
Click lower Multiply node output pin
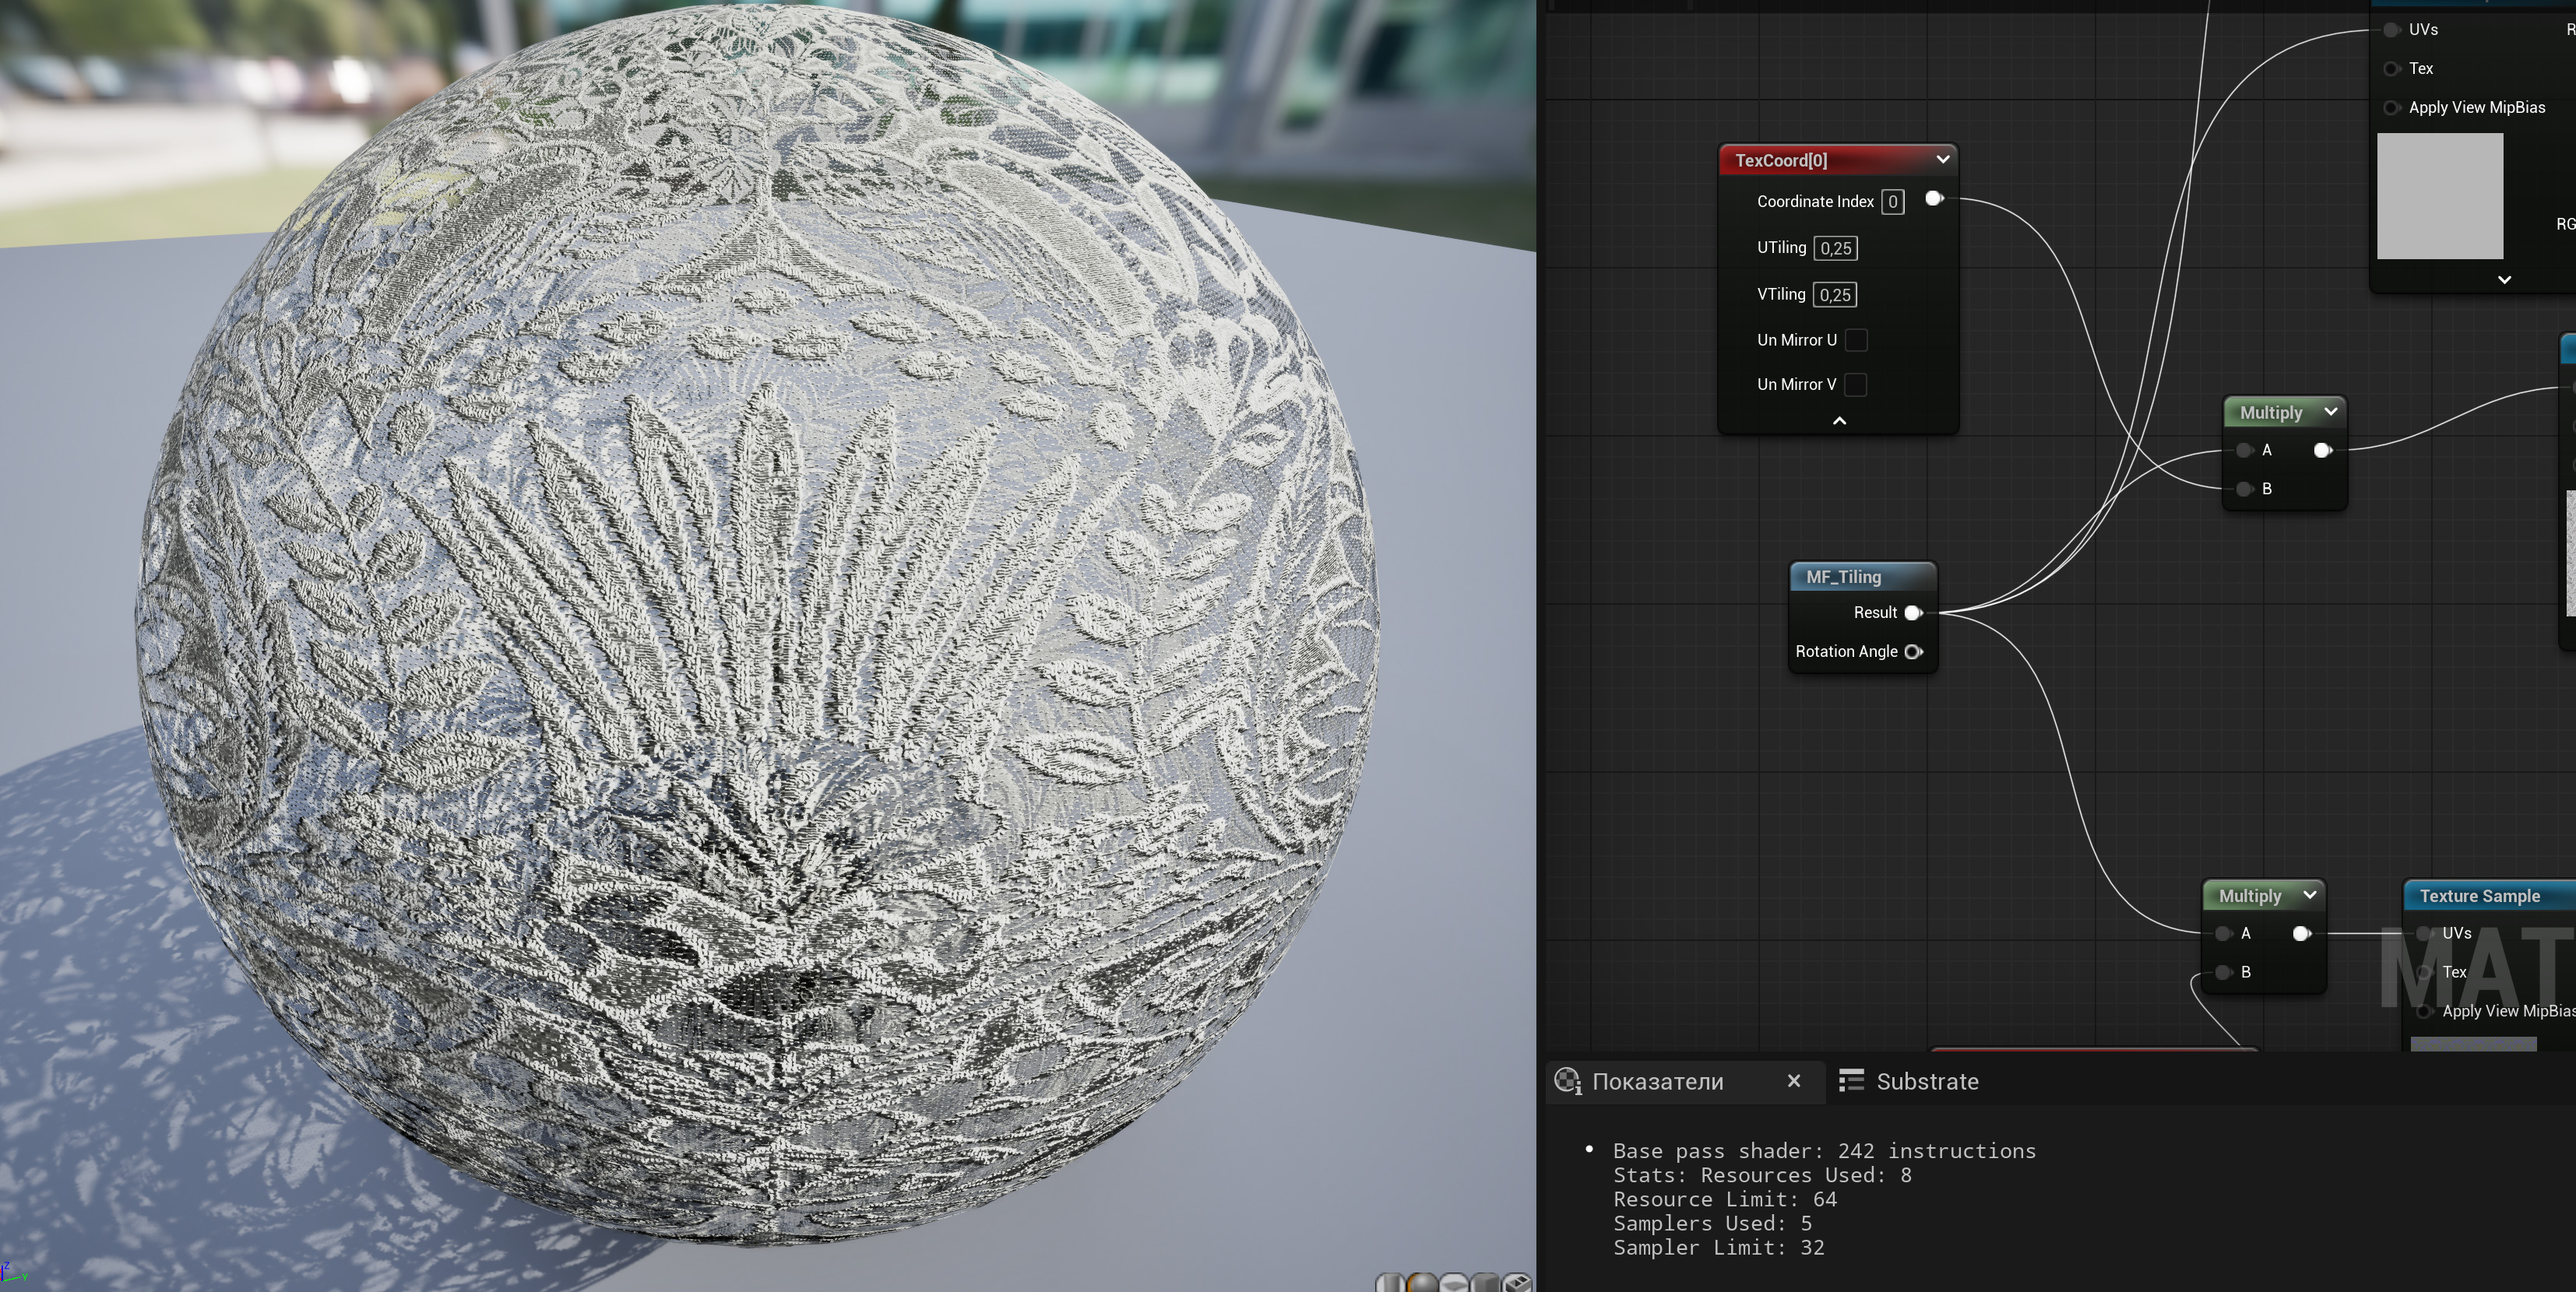[x=2301, y=933]
